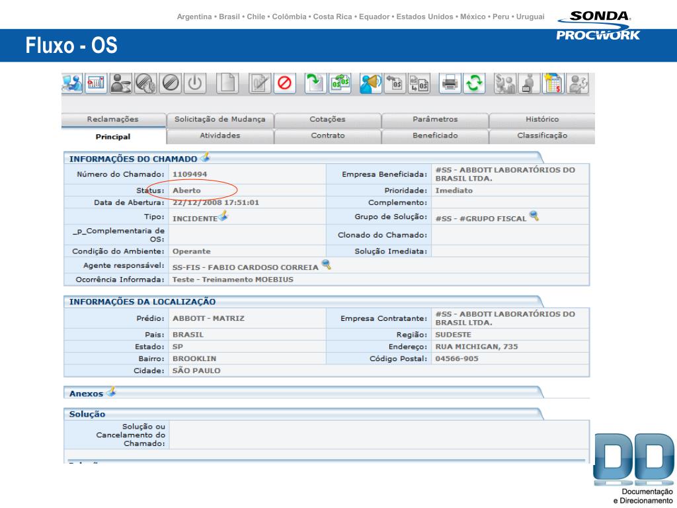Viewport: 677px width, 508px height.
Task: Click the striped circle with clock icon
Action: 145,83
